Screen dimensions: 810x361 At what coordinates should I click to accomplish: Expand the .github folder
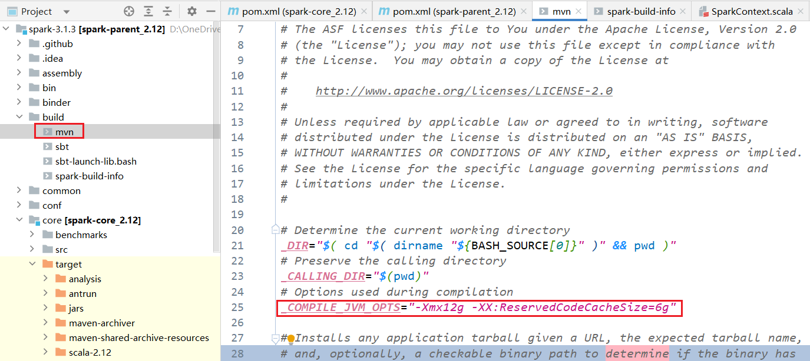click(x=19, y=44)
